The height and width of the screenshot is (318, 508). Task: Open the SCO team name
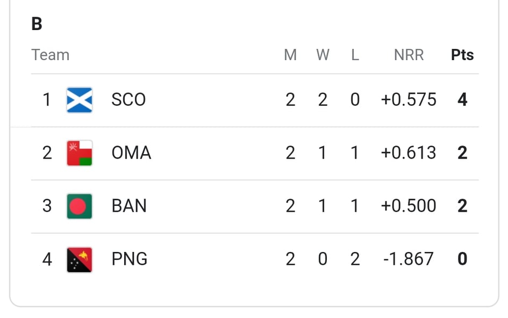128,99
